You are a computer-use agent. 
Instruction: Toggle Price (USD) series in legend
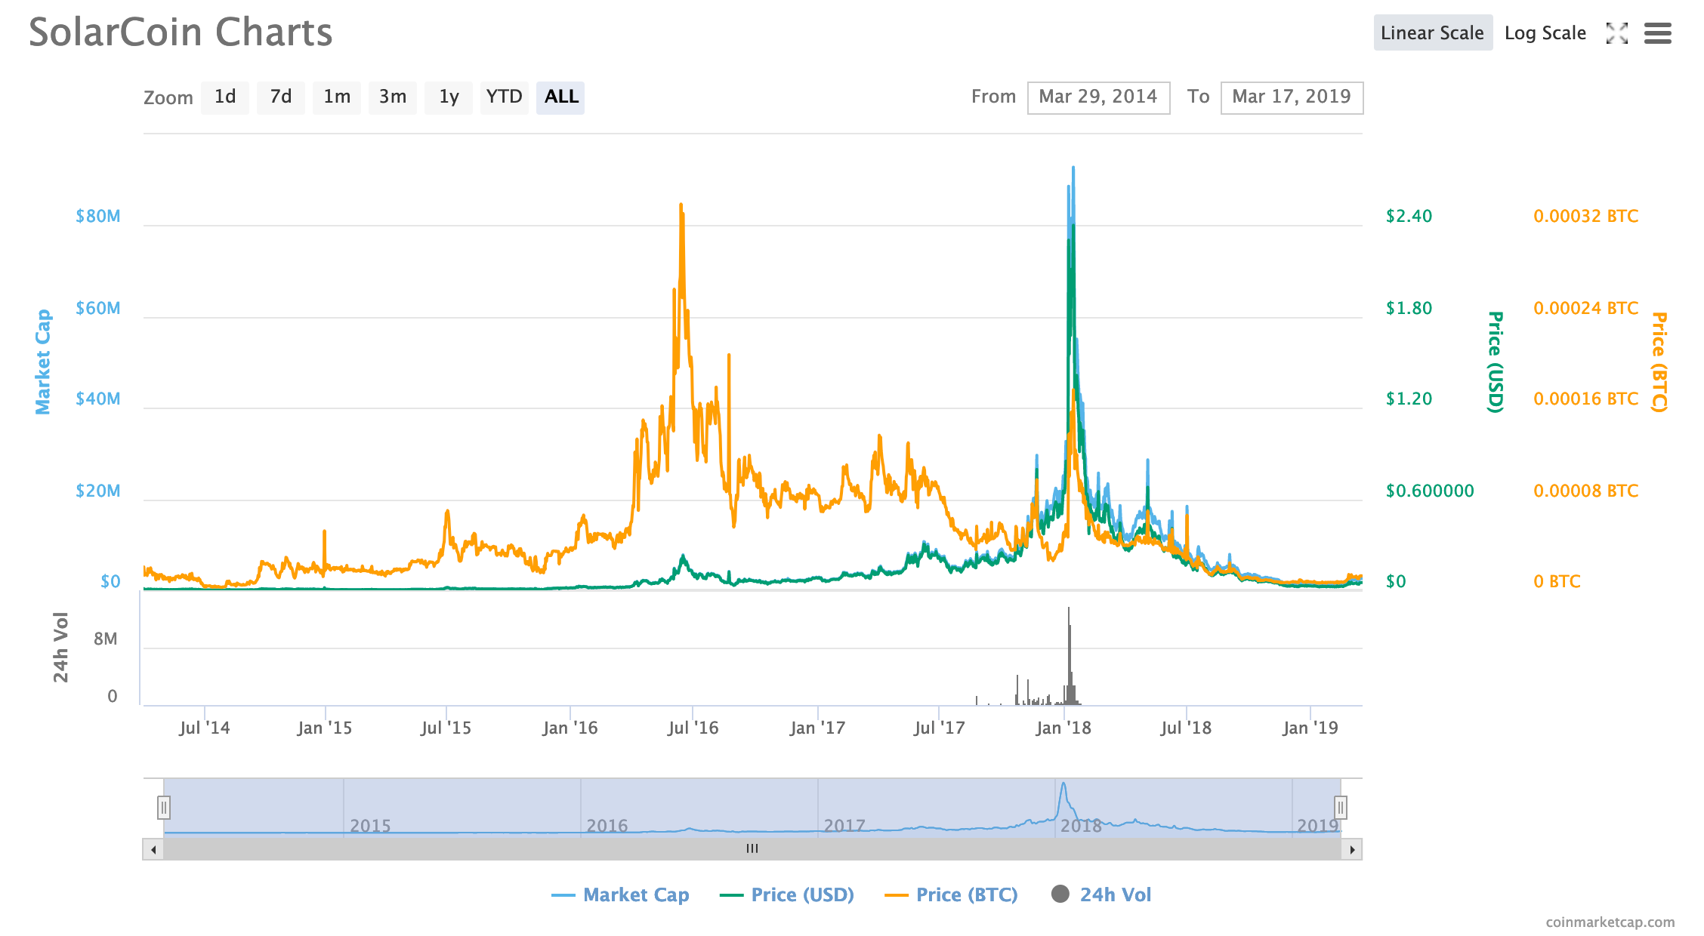(x=787, y=894)
